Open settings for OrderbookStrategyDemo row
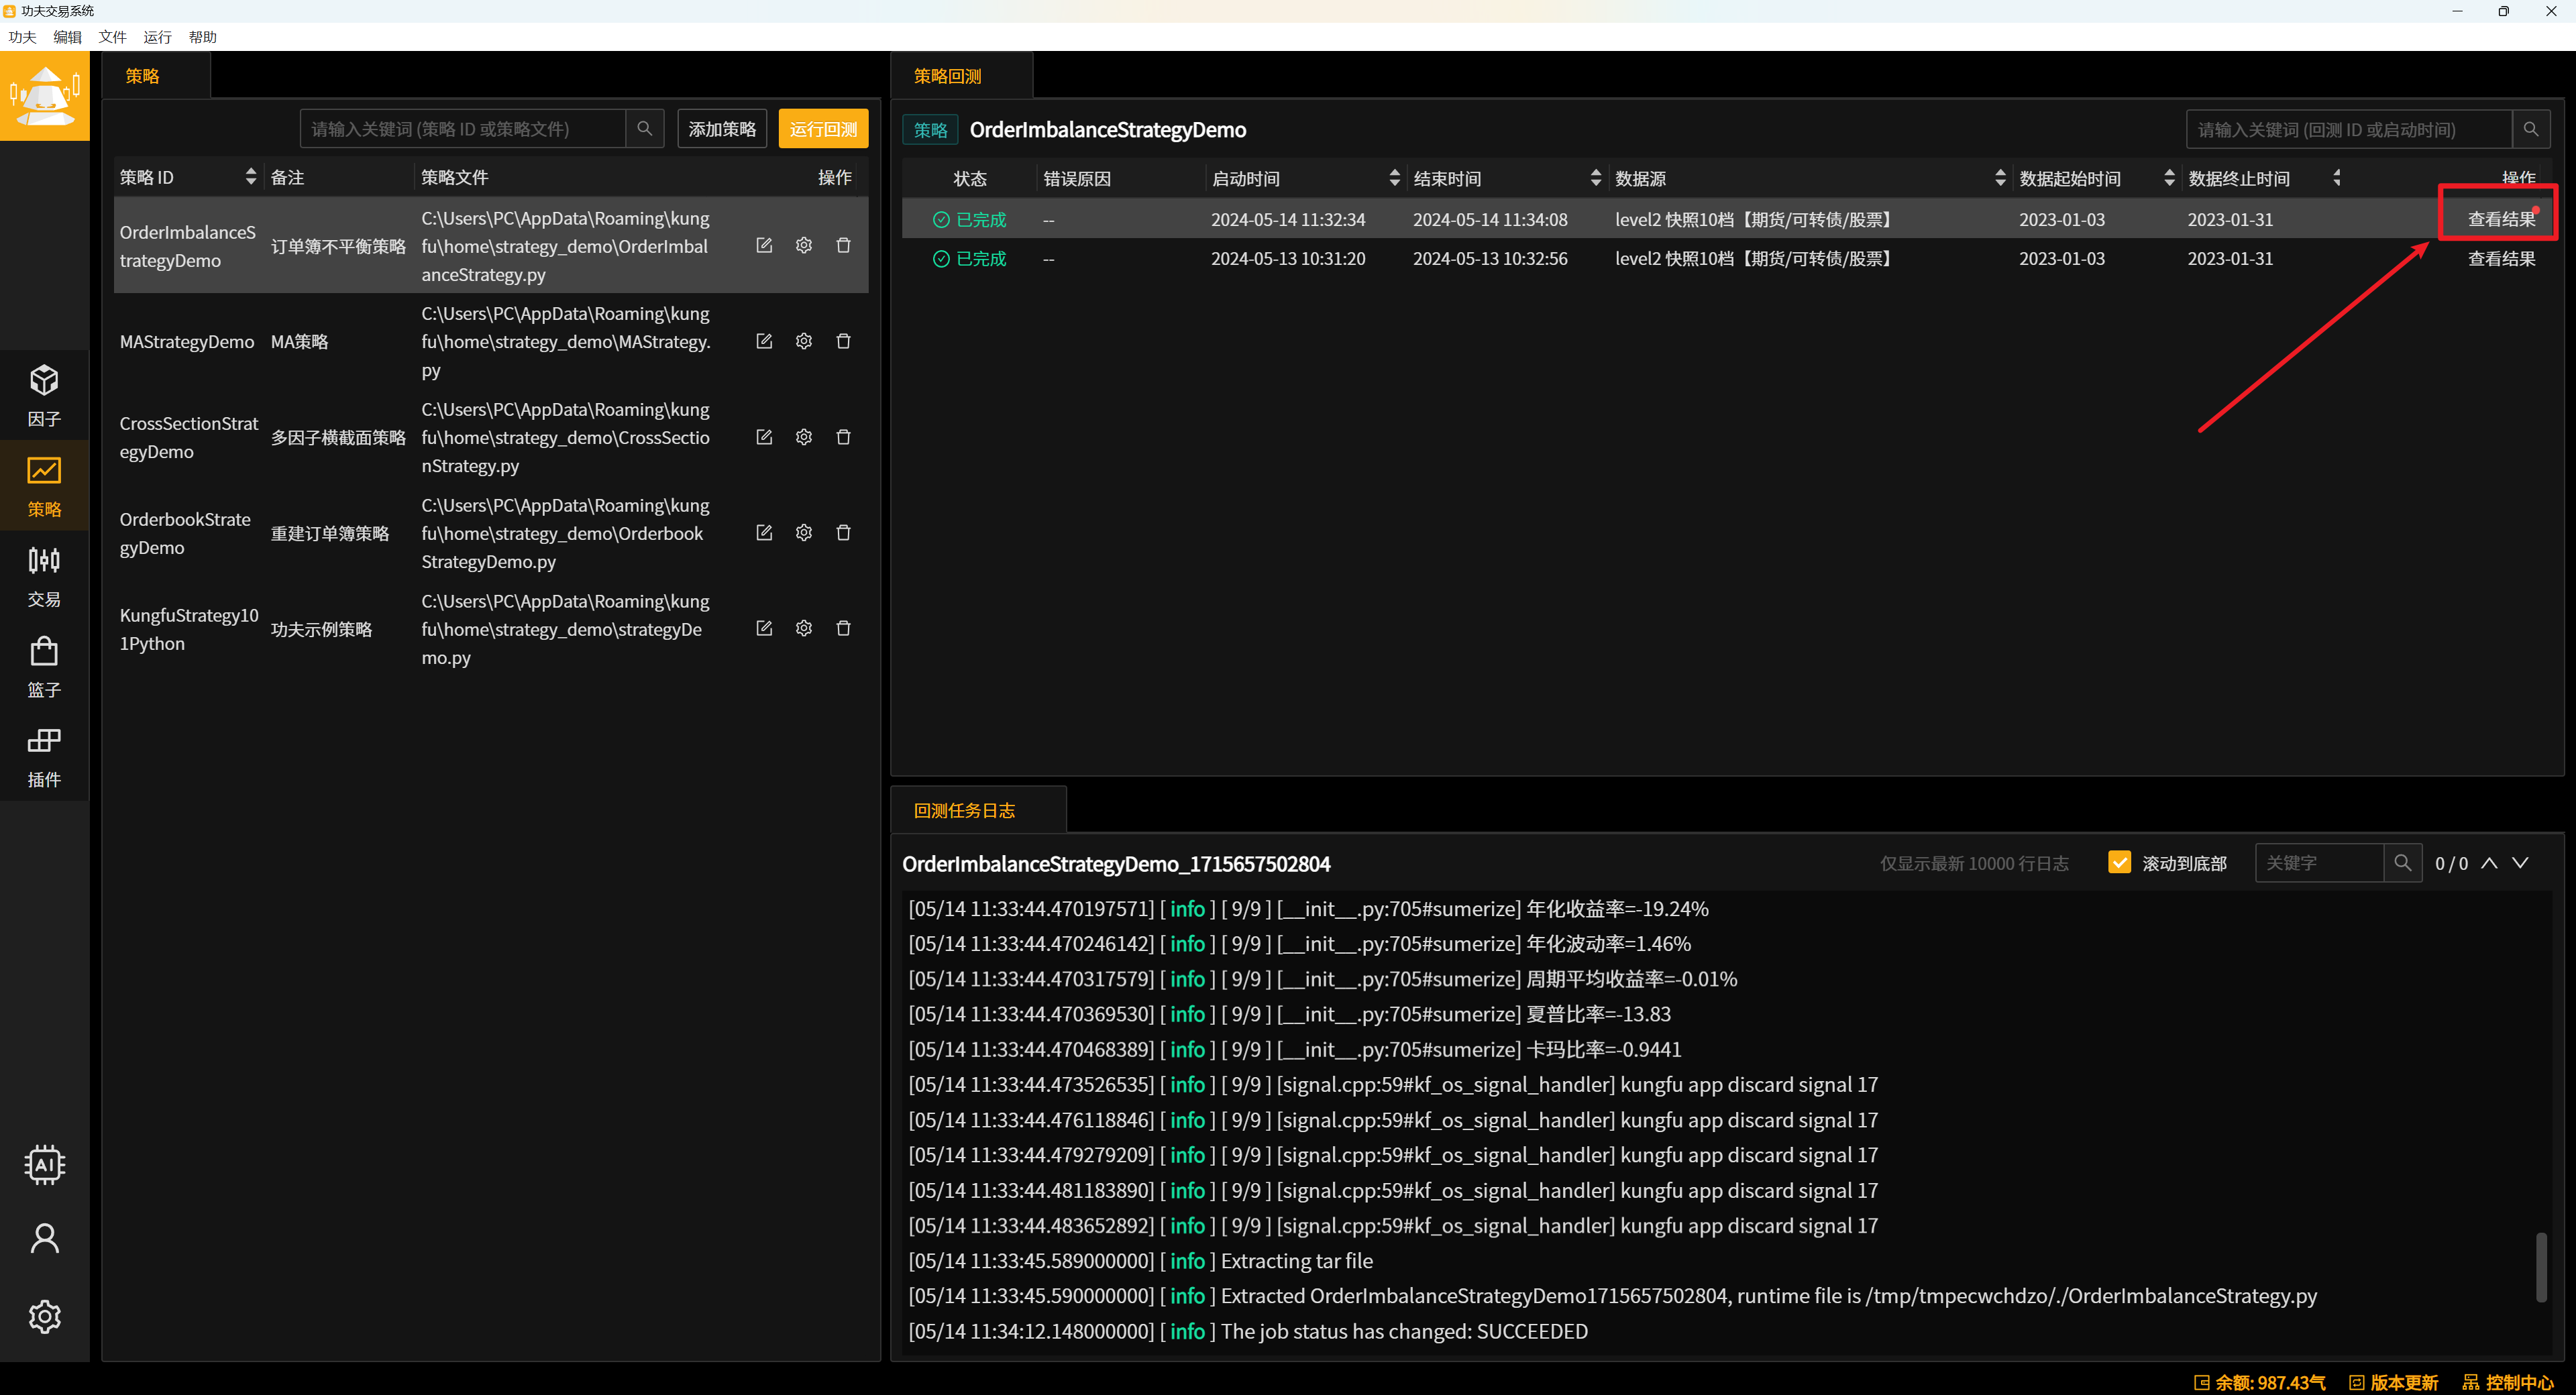The width and height of the screenshot is (2576, 1395). pos(804,533)
